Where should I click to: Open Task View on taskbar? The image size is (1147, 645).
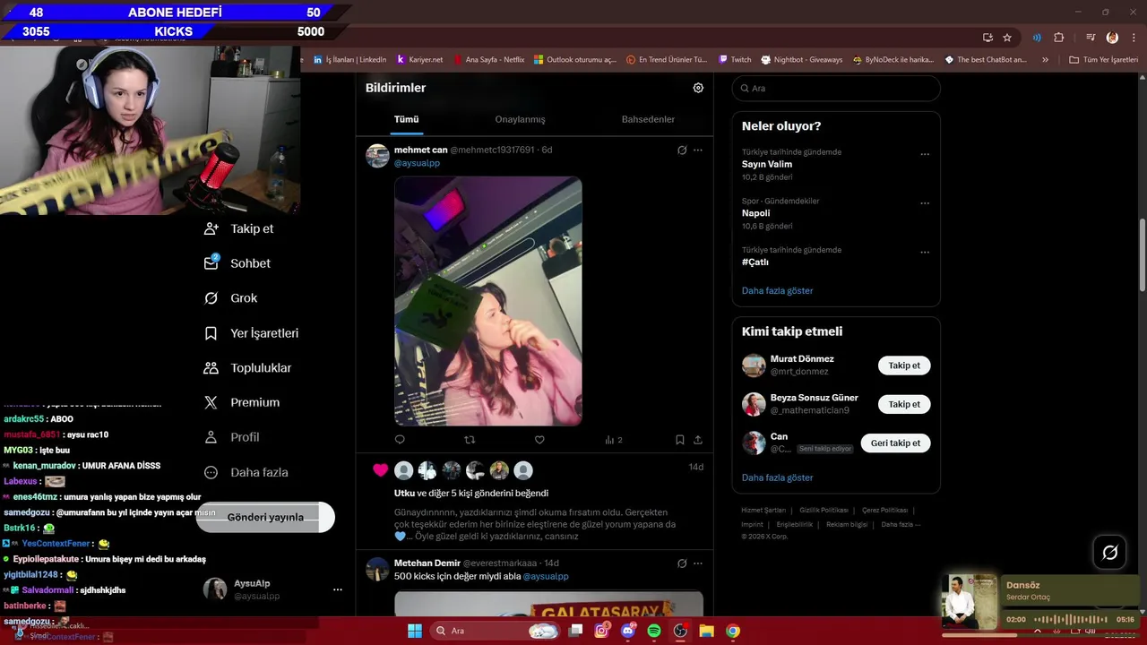click(576, 631)
